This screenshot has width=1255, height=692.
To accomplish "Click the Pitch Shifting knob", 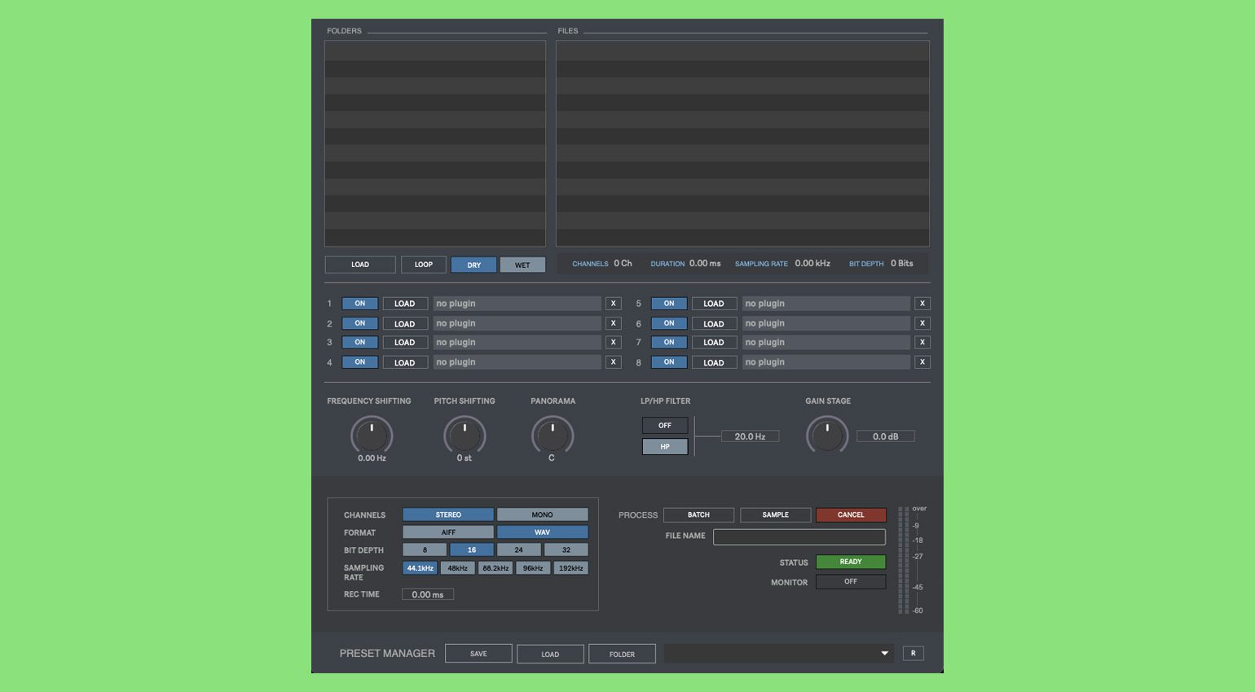I will [x=465, y=436].
